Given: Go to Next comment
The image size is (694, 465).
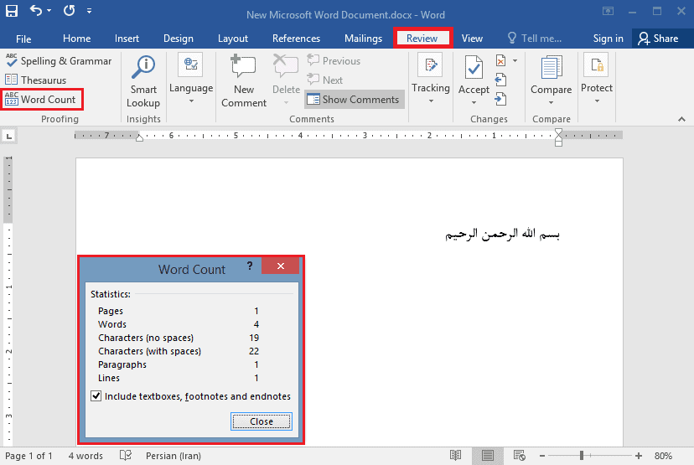Looking at the screenshot, I should click(x=325, y=80).
